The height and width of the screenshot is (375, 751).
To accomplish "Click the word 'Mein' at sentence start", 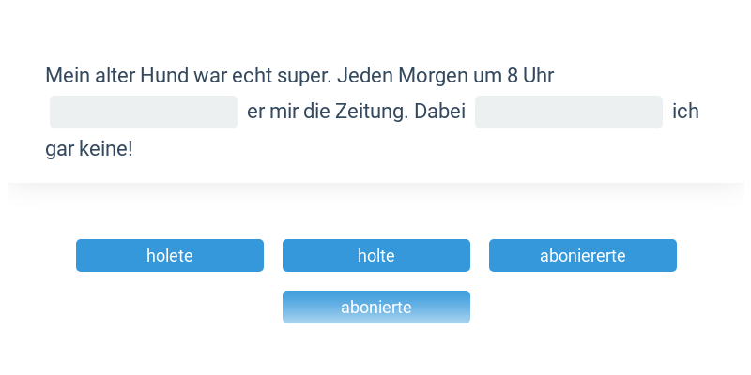I will 66,76.
